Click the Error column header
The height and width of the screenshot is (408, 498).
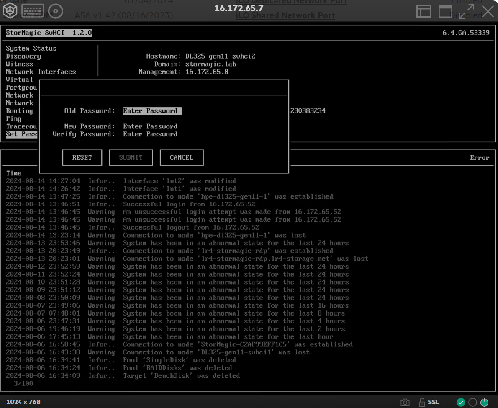480,157
